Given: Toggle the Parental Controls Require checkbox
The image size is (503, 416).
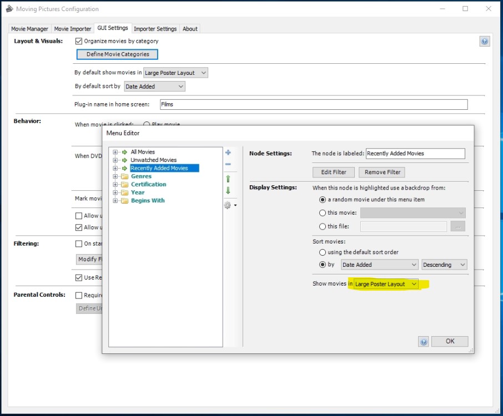Looking at the screenshot, I should coord(79,296).
